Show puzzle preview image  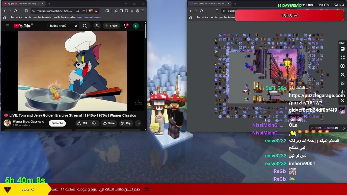click(343, 49)
